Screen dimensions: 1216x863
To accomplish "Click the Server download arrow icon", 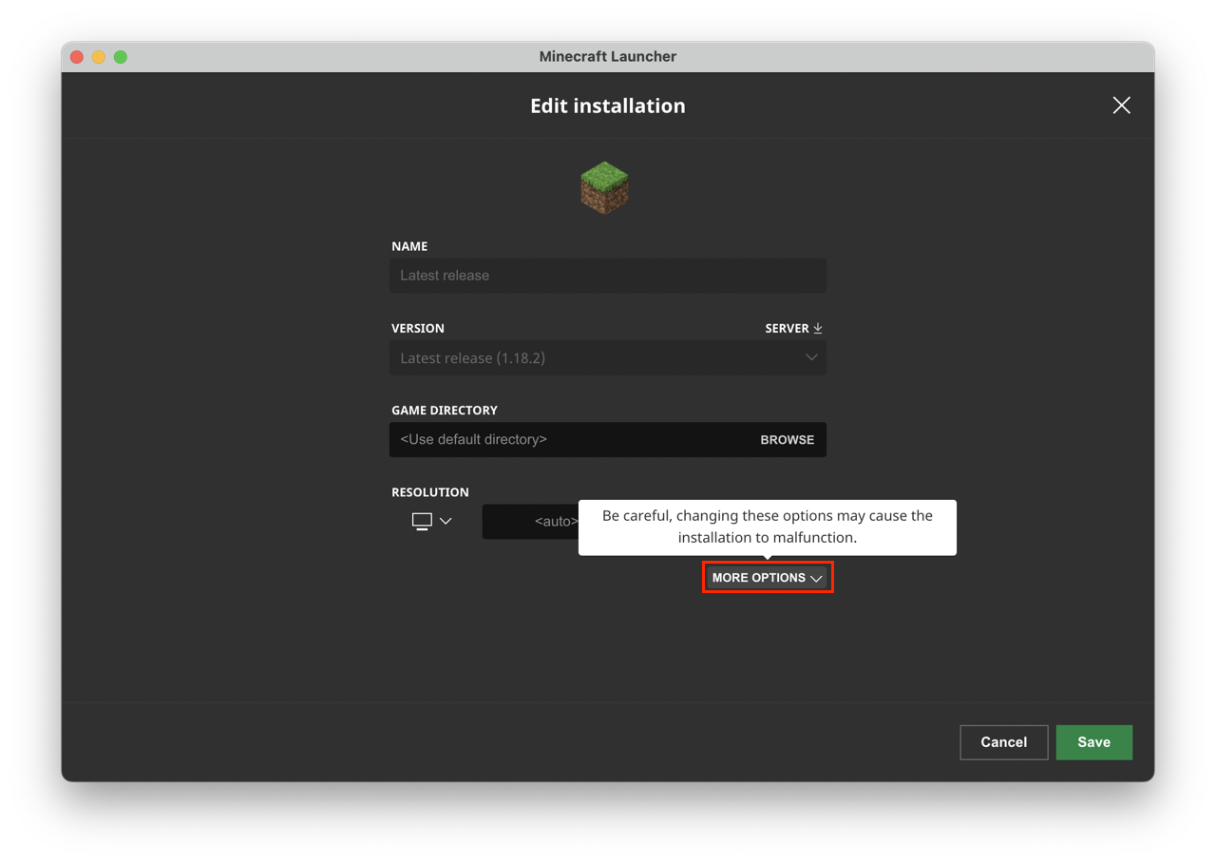I will pos(818,328).
